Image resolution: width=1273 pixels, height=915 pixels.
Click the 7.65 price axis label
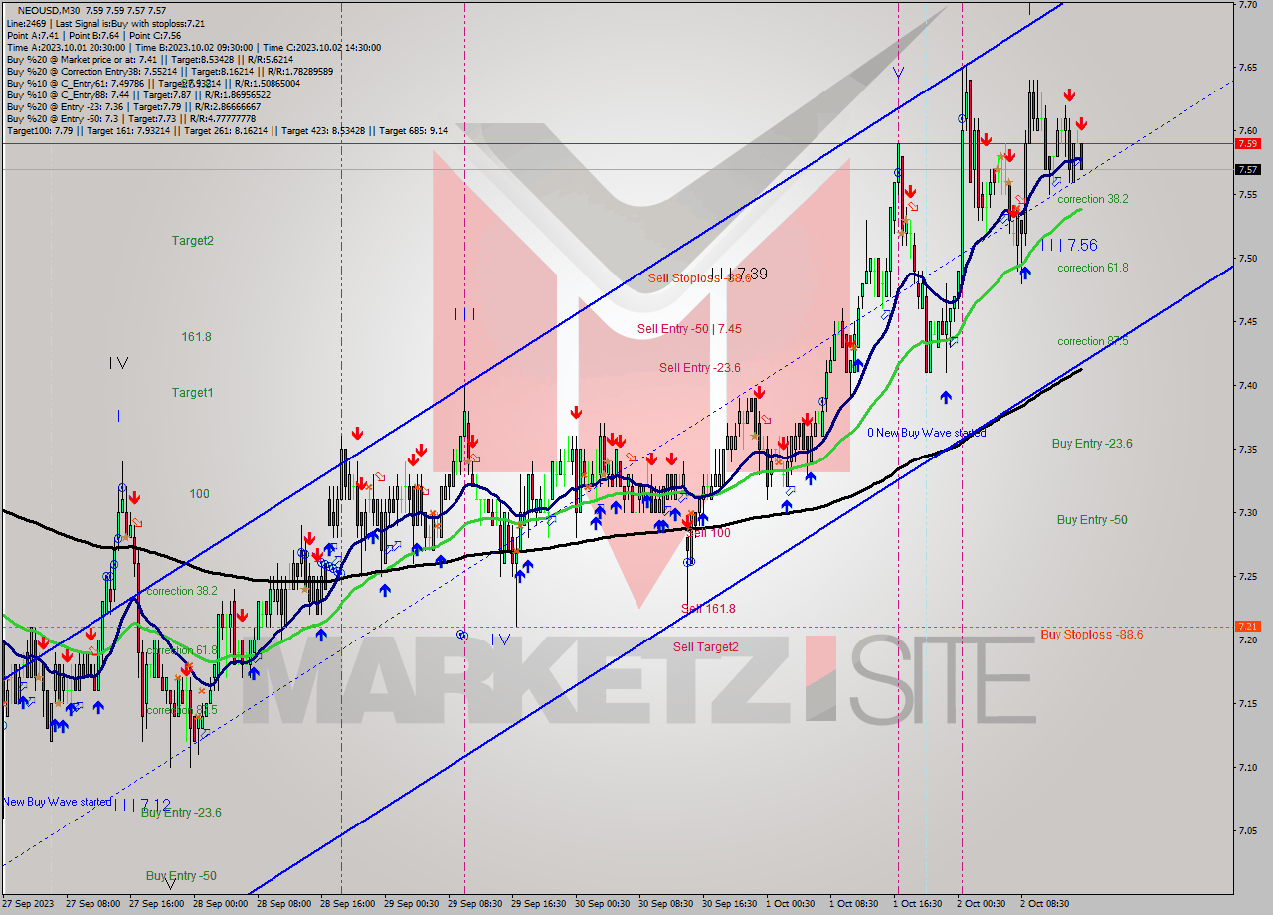1247,67
